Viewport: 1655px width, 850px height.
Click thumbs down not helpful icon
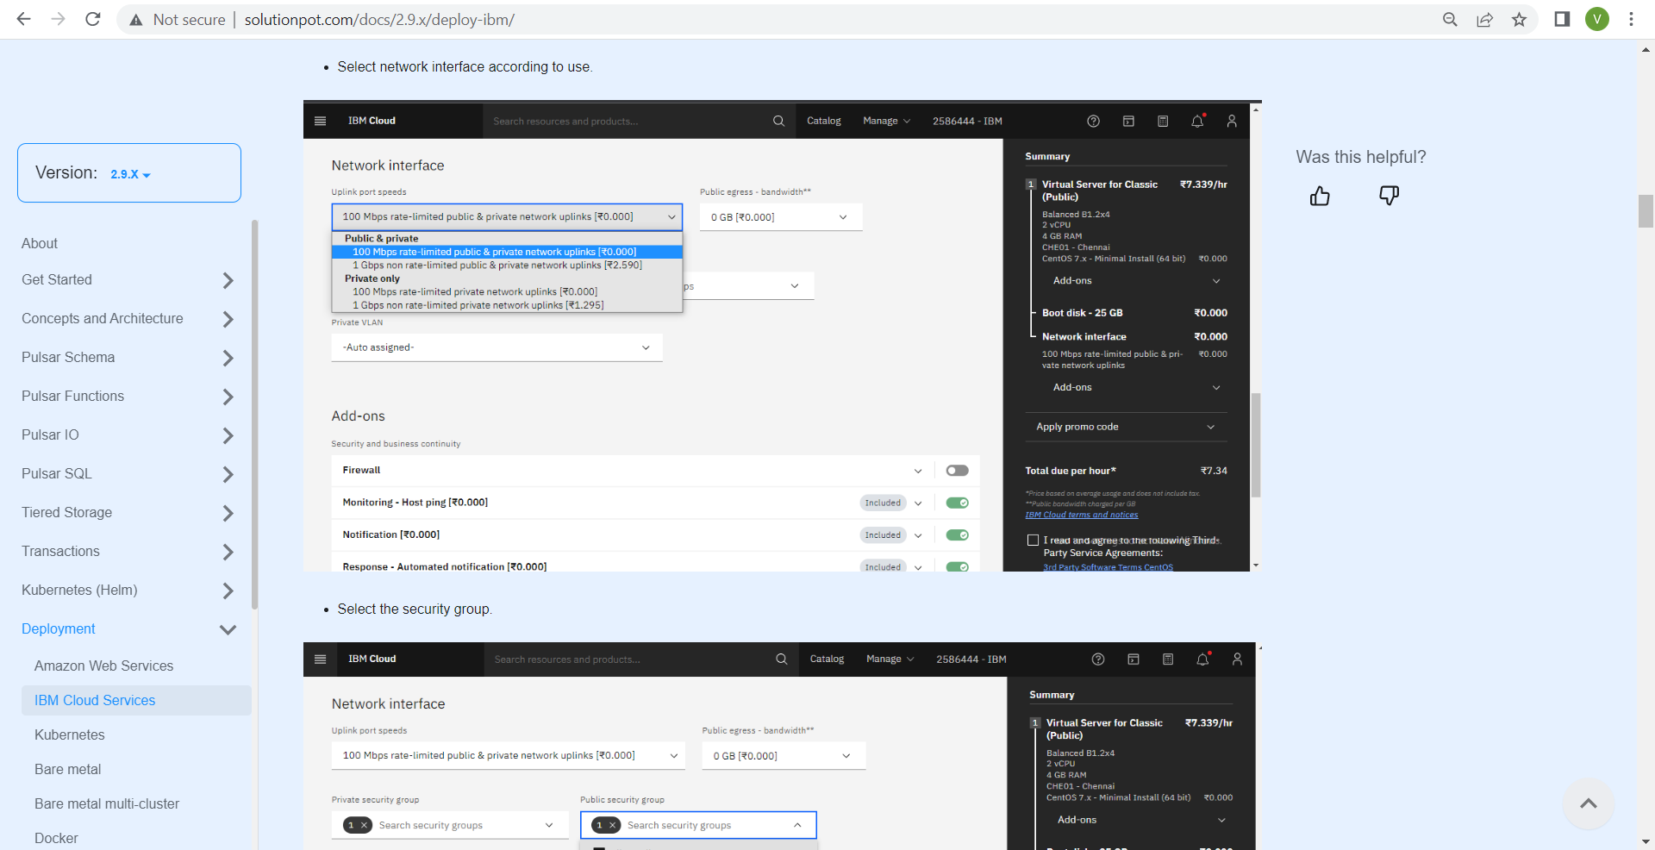[x=1389, y=196]
